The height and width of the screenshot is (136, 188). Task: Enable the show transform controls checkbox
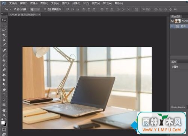point(45,9)
